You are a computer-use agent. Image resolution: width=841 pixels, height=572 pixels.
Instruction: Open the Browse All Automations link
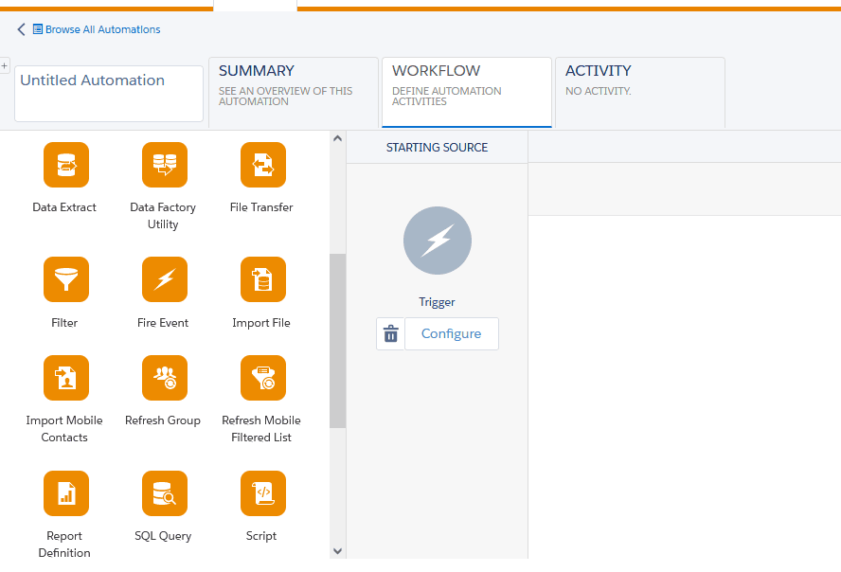coord(102,29)
